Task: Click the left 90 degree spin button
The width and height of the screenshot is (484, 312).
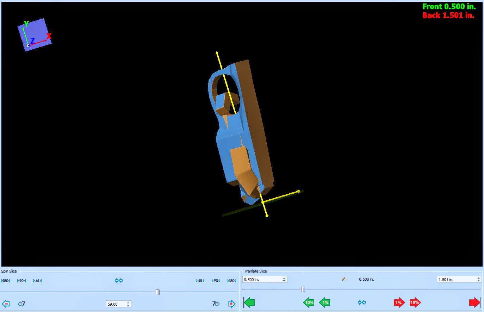Action: click(x=21, y=281)
